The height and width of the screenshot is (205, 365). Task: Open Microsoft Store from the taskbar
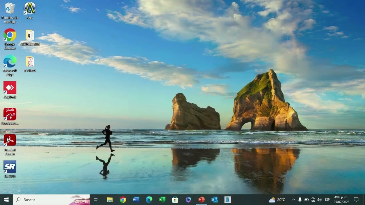coord(175,200)
